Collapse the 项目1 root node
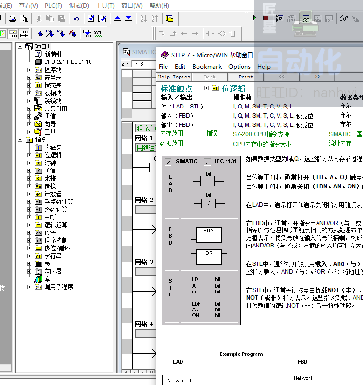This screenshot has width=363, height=385. [x=20, y=46]
